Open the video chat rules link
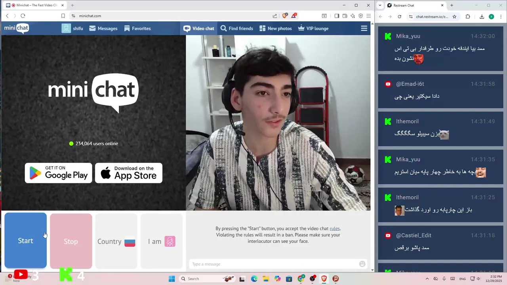Screen dimensions: 507x285 click(x=334, y=228)
